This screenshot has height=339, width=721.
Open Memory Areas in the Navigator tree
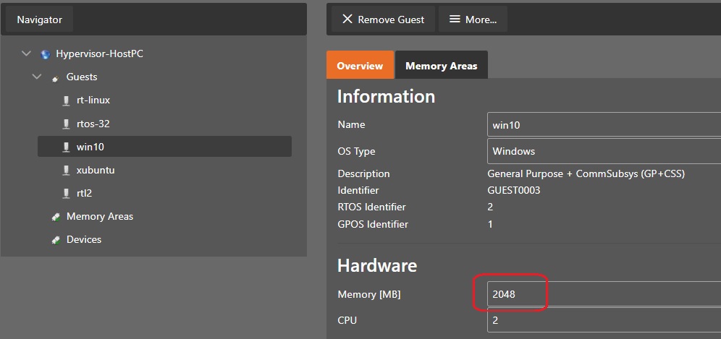(100, 216)
